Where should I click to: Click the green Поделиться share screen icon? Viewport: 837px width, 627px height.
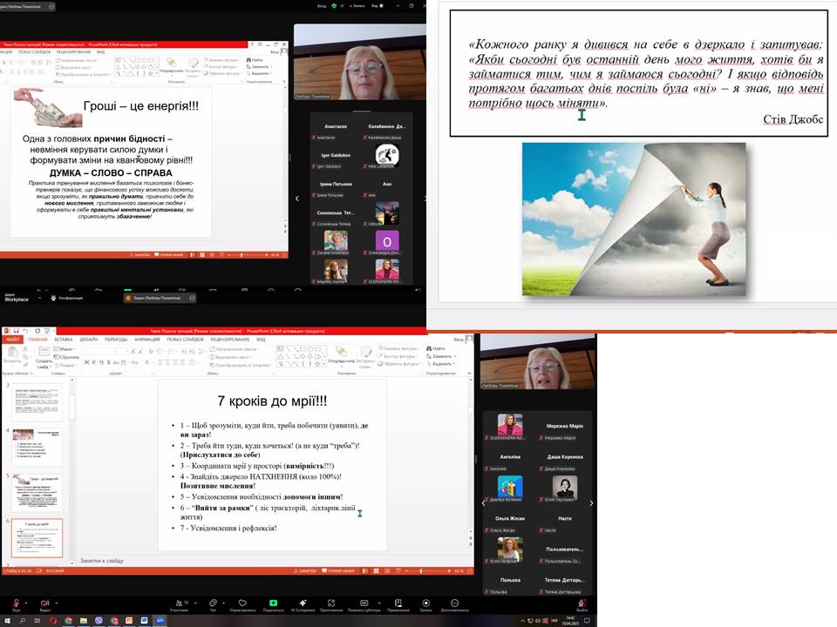pos(273,603)
